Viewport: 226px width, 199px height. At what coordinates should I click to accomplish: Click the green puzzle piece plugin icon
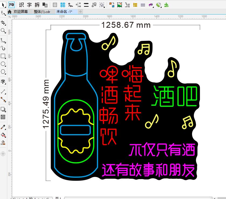point(166,5)
